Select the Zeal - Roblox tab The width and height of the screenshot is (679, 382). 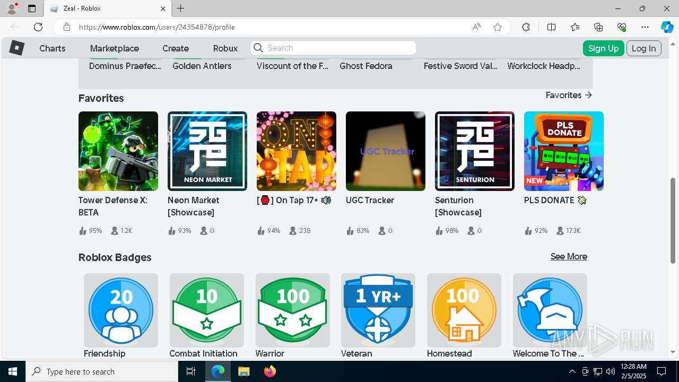coord(108,8)
